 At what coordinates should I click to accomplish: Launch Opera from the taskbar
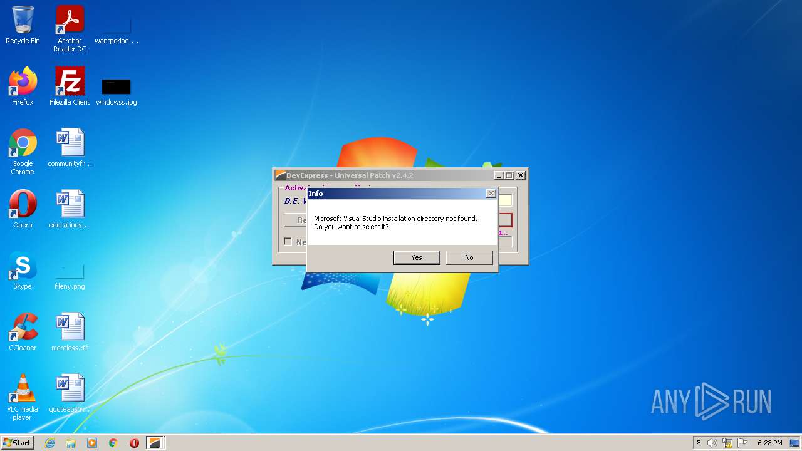[134, 443]
